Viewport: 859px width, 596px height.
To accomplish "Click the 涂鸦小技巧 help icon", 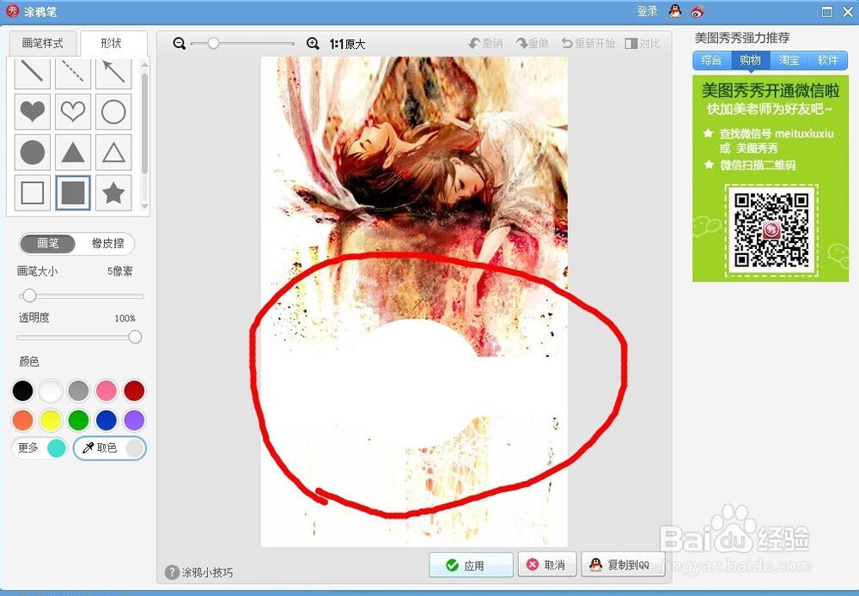I will pyautogui.click(x=172, y=573).
